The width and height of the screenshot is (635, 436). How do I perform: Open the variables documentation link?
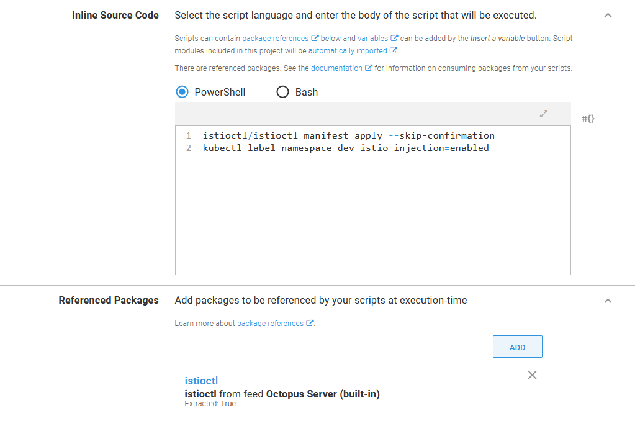point(371,37)
